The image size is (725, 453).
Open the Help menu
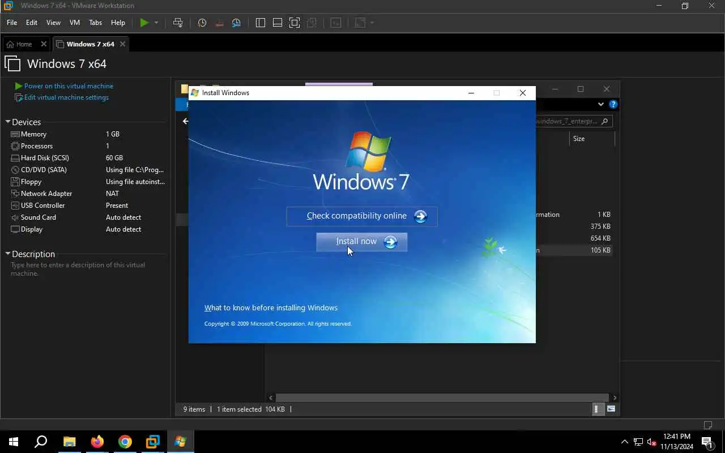118,23
